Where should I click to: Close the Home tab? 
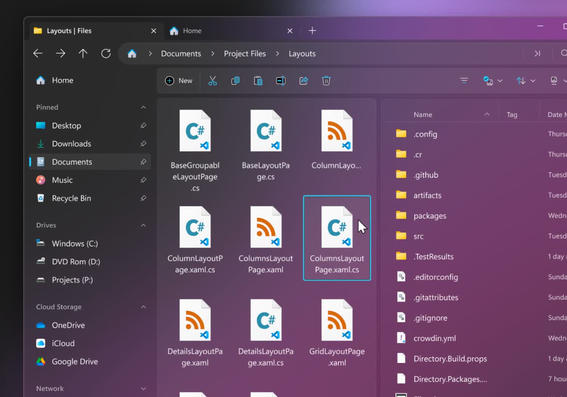pos(290,31)
